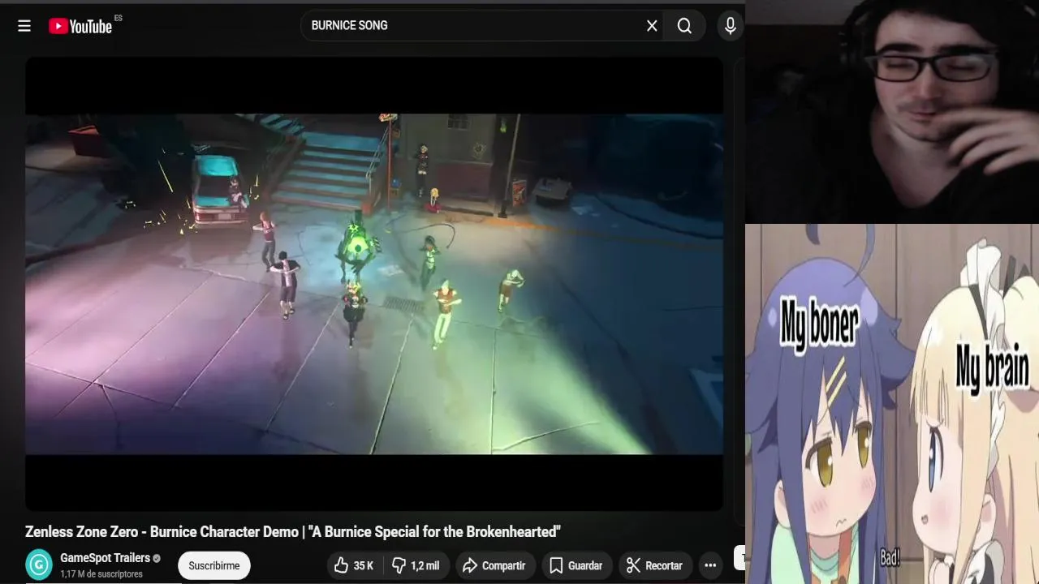Click the anime meme image overlay
1039x584 pixels.
pyautogui.click(x=892, y=404)
